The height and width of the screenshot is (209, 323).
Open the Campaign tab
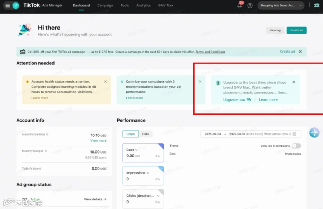pos(105,6)
